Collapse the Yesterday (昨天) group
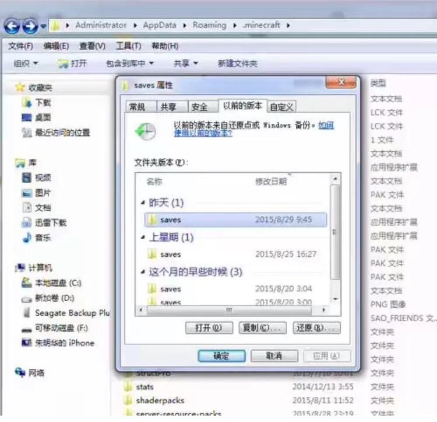437x422 pixels. coord(143,203)
